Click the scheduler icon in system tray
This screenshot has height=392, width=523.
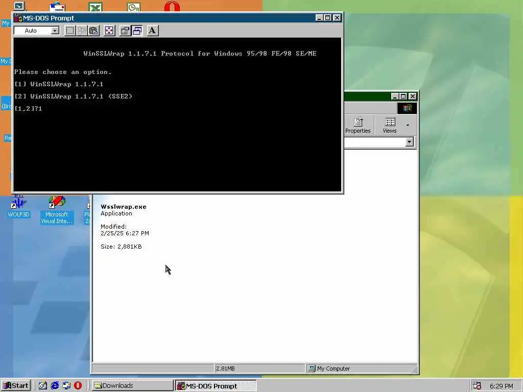(x=477, y=386)
